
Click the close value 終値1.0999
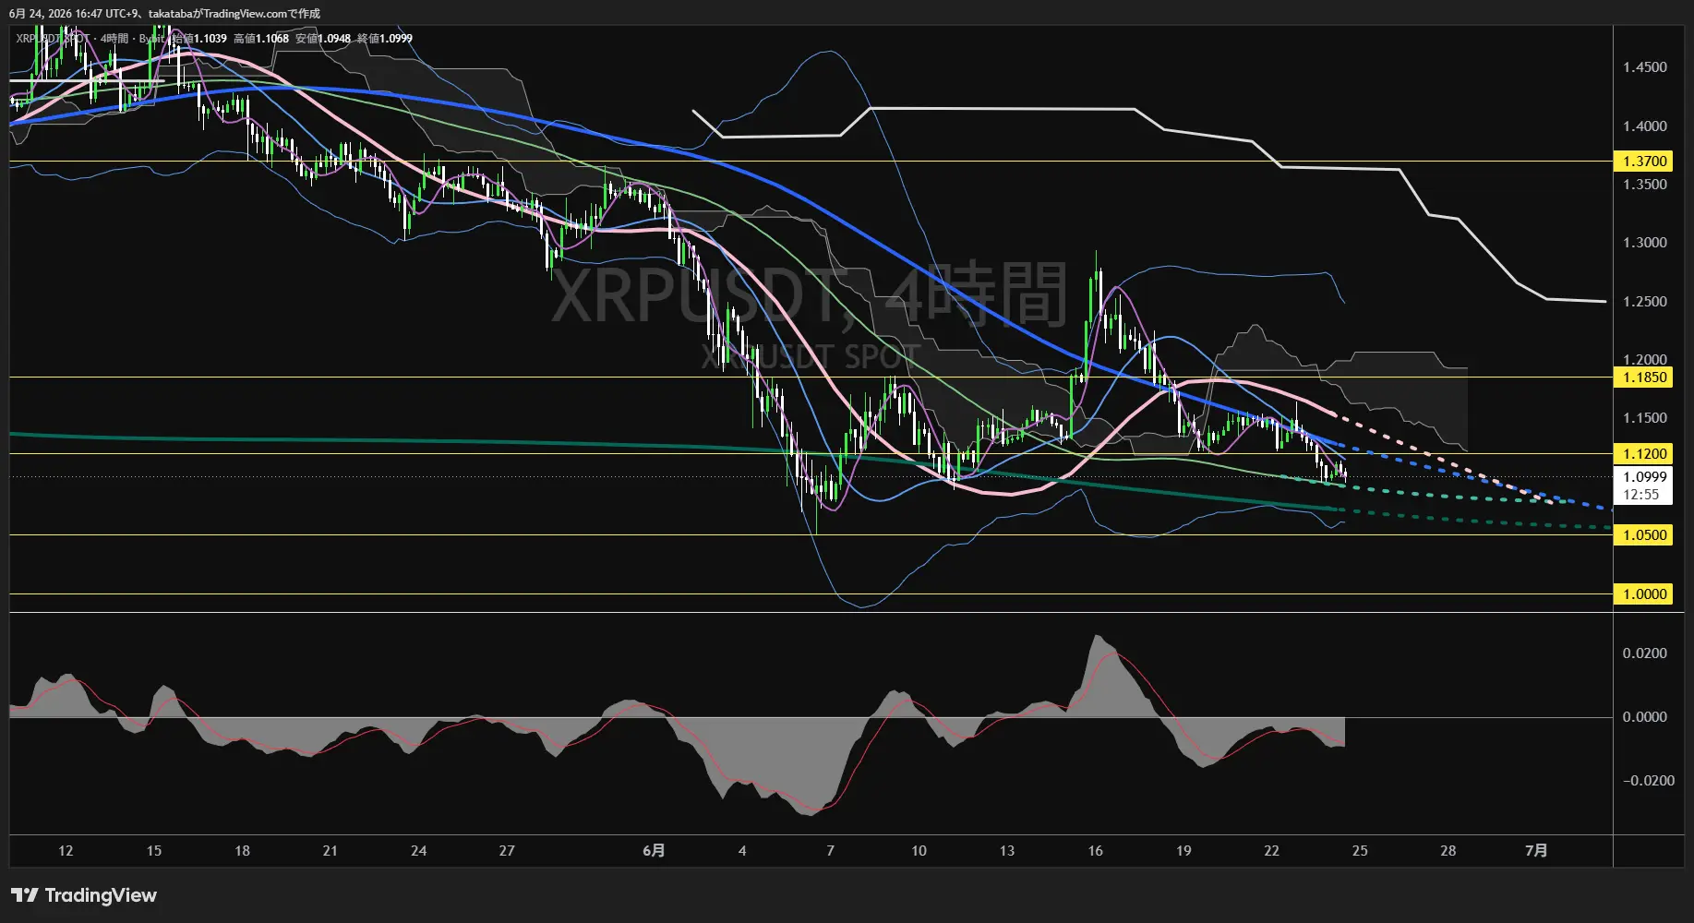coord(385,39)
